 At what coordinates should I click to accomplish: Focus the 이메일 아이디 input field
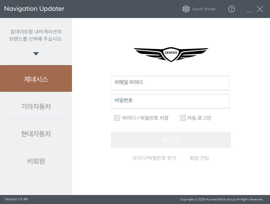click(x=170, y=83)
